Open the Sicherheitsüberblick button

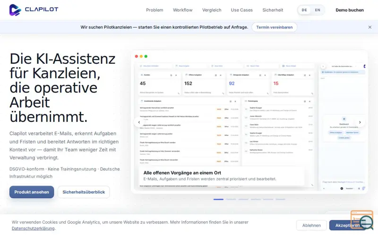(x=84, y=192)
